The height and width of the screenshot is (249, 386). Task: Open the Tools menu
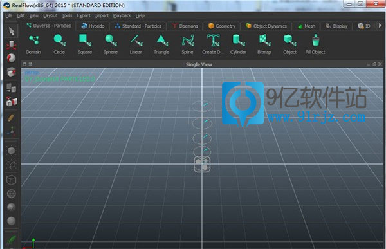point(67,15)
